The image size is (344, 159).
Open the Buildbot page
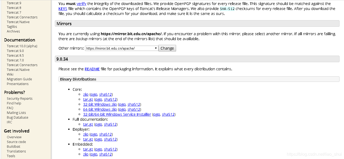(x=13, y=147)
